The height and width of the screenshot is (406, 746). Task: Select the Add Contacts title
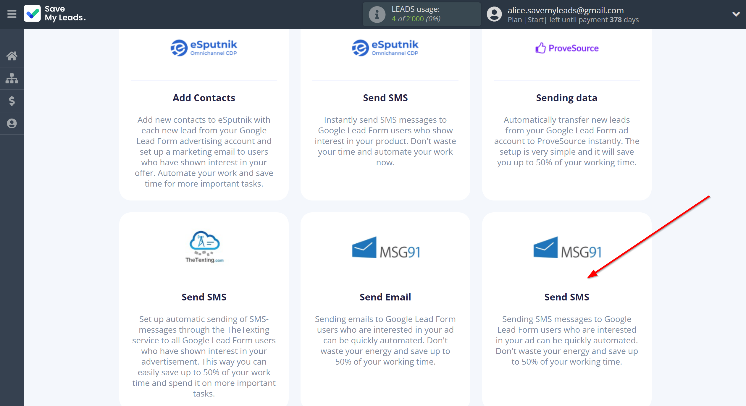click(204, 98)
